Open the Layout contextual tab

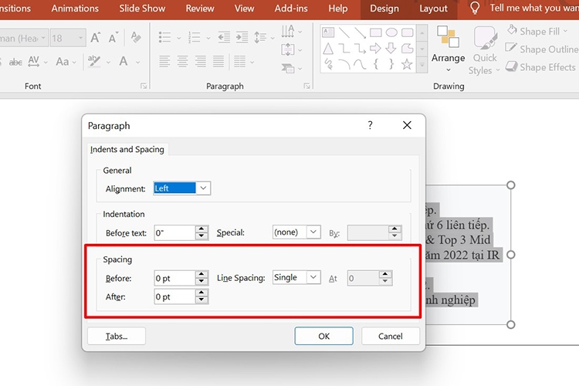point(433,8)
